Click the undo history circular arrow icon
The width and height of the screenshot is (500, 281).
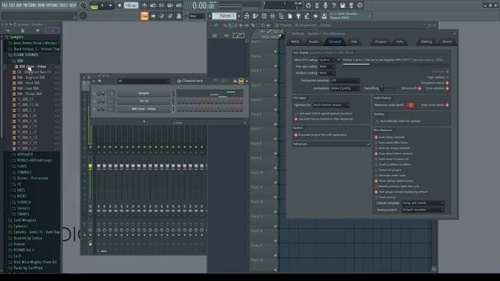coord(308,5)
